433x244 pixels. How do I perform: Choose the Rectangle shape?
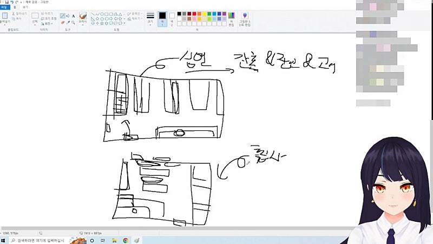coord(106,14)
